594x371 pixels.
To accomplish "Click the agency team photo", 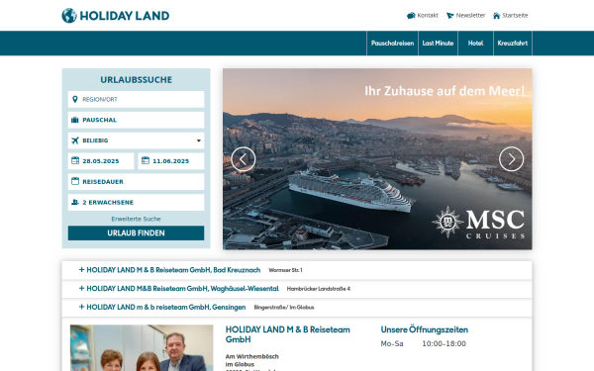I will click(142, 348).
